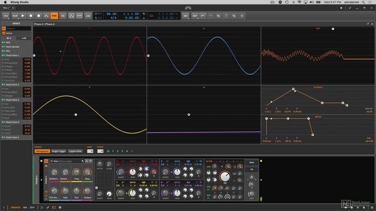
Task: Select the play position 1.1.1.00 display
Action: click(x=131, y=14)
